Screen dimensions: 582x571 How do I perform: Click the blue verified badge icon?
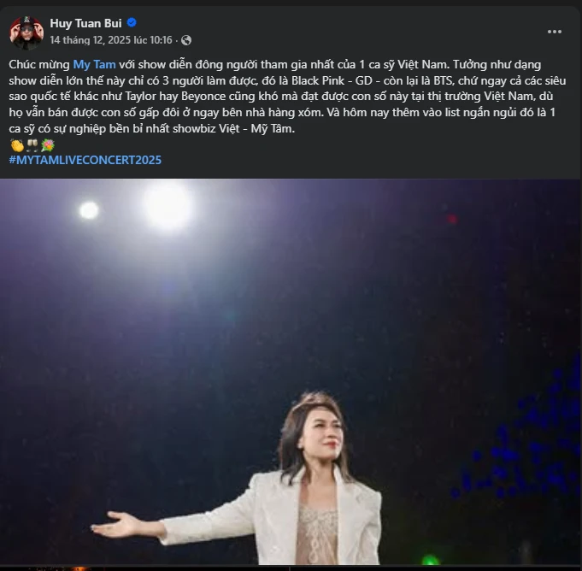pyautogui.click(x=132, y=24)
